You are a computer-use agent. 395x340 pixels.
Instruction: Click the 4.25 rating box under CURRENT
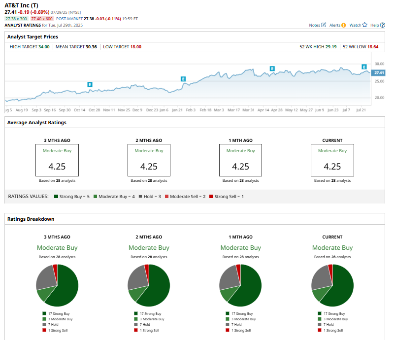tap(332, 160)
